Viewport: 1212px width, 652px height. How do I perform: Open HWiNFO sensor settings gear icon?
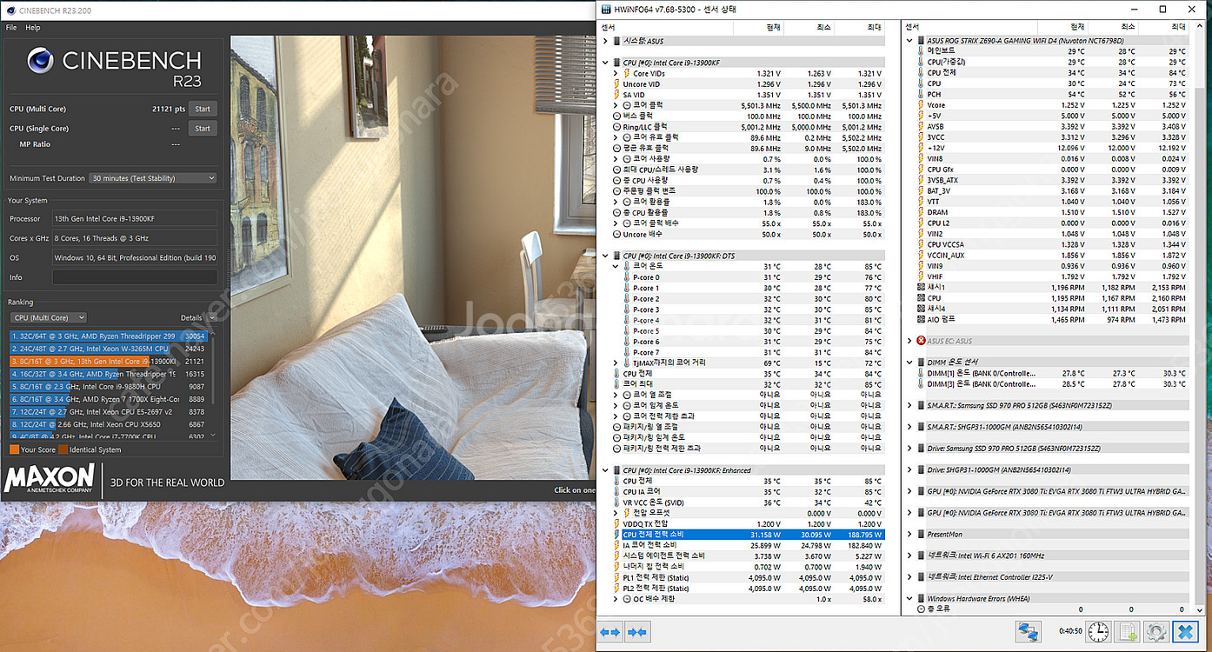click(1156, 632)
